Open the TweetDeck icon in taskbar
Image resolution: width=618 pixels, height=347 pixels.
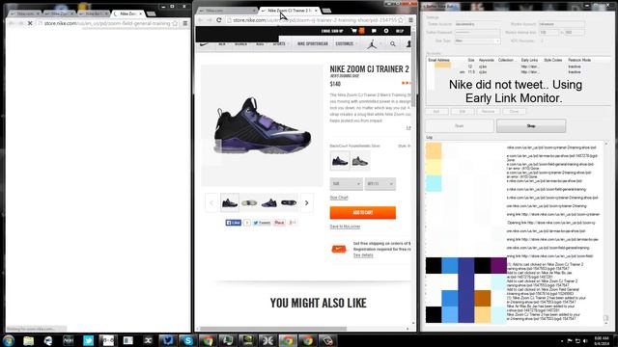pyautogui.click(x=167, y=340)
